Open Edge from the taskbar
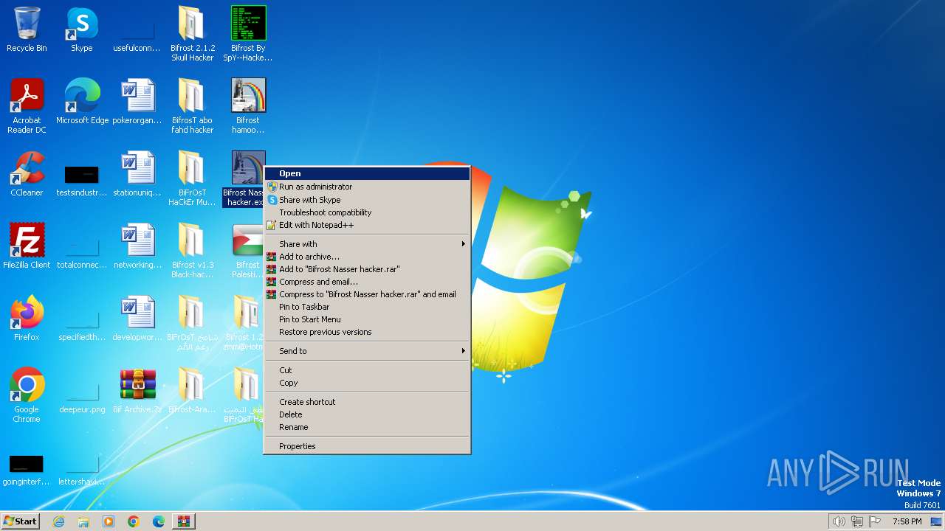 [x=159, y=521]
